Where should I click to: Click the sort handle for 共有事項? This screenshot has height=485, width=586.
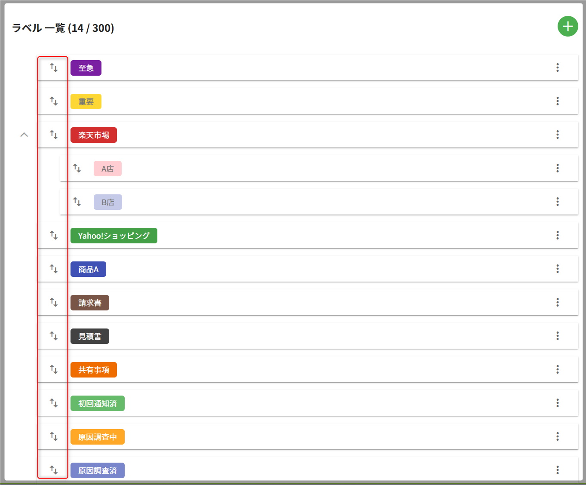click(54, 369)
